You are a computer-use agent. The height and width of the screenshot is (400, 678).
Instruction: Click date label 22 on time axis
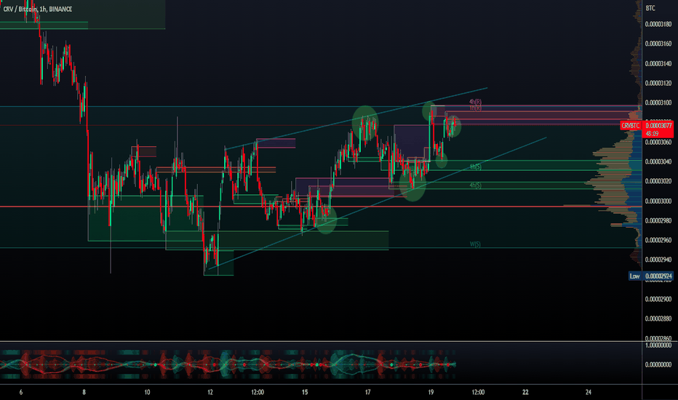coord(525,392)
